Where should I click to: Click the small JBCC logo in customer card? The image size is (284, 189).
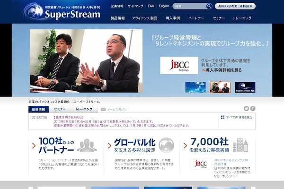click(201, 164)
